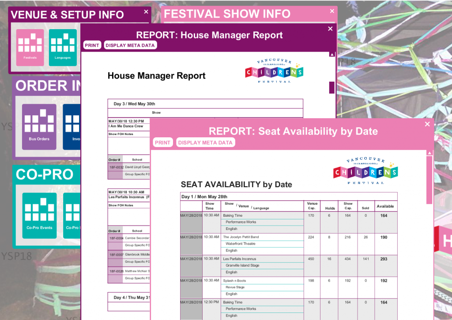Open the partly hidden Invo tile beside Bus Orders
452x320 pixels.
[x=72, y=127]
